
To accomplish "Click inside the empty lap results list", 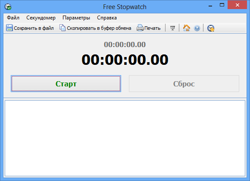I will pos(125,138).
